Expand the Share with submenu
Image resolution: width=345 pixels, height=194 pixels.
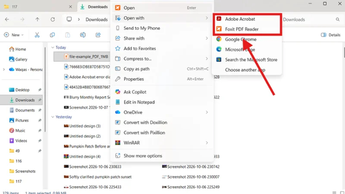[x=162, y=38]
